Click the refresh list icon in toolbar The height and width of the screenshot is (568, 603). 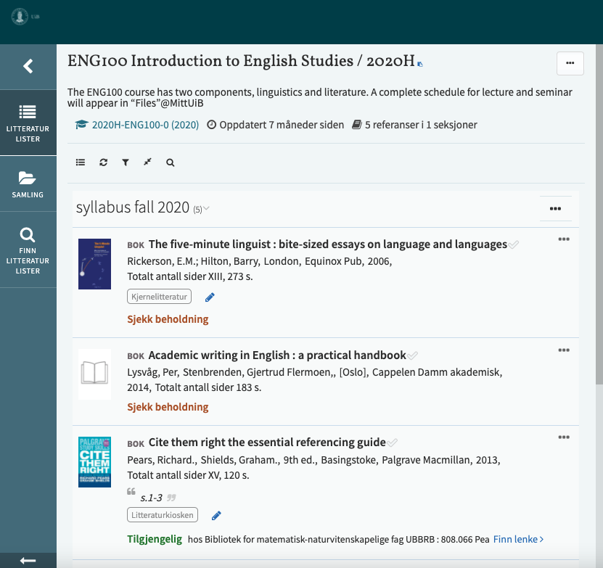[x=103, y=163]
